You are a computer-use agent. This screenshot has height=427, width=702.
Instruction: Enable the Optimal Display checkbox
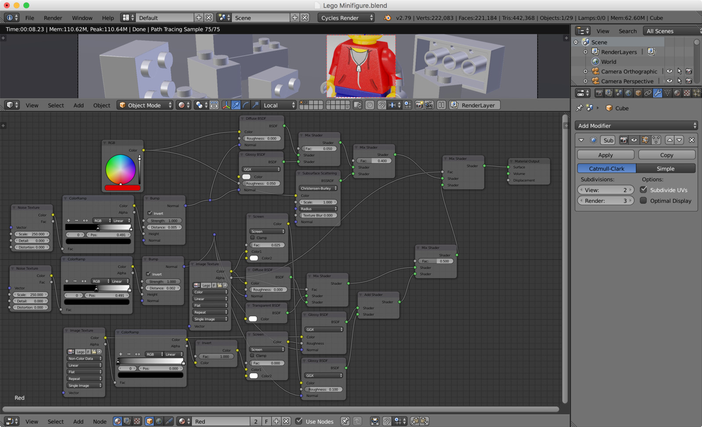644,200
